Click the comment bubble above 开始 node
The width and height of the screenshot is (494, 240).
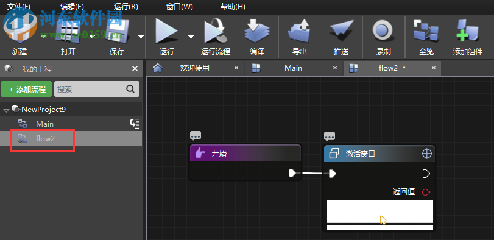pos(196,136)
